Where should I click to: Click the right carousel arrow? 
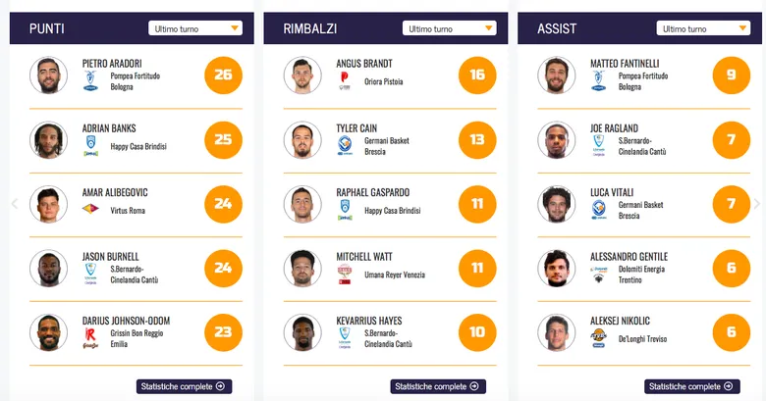click(x=756, y=204)
